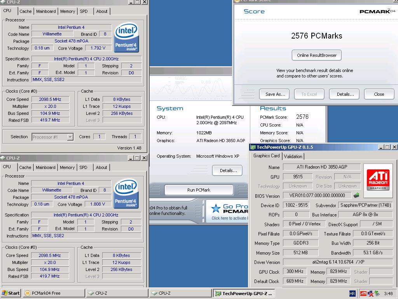The image size is (398, 299).
Task: Click the ATI Radeon Graphics logo in GPU-Z
Action: (378, 181)
